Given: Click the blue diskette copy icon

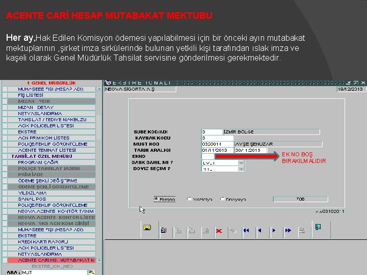Looking at the screenshot, I should [x=164, y=230].
